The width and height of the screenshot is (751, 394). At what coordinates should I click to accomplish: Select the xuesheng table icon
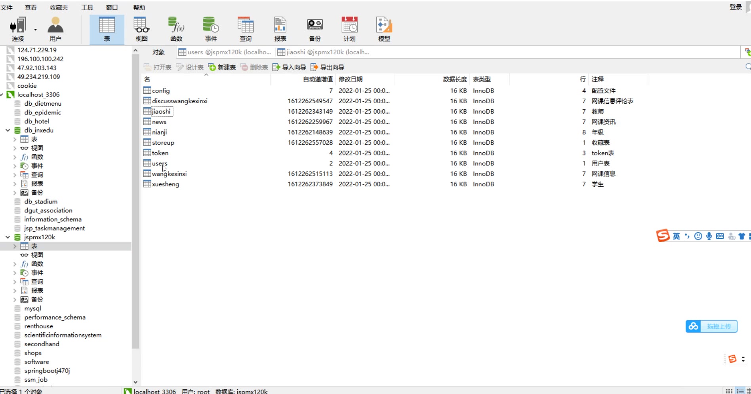pos(147,184)
